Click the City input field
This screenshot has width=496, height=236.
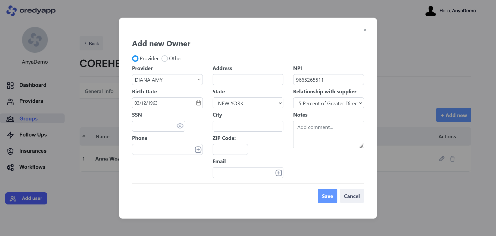248,126
